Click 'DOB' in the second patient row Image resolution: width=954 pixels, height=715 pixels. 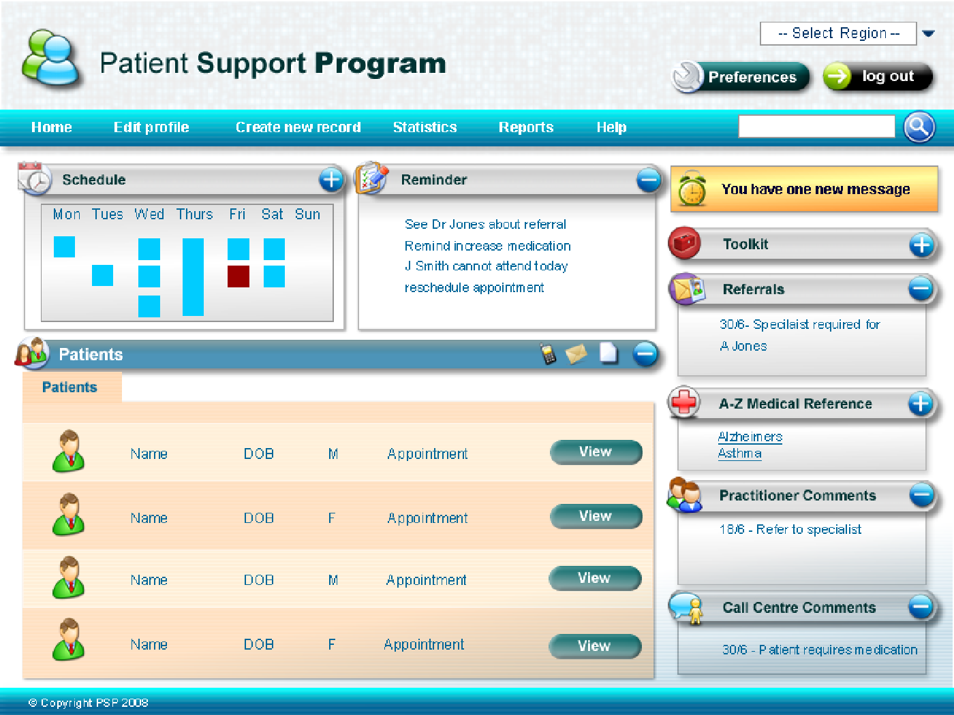point(259,518)
